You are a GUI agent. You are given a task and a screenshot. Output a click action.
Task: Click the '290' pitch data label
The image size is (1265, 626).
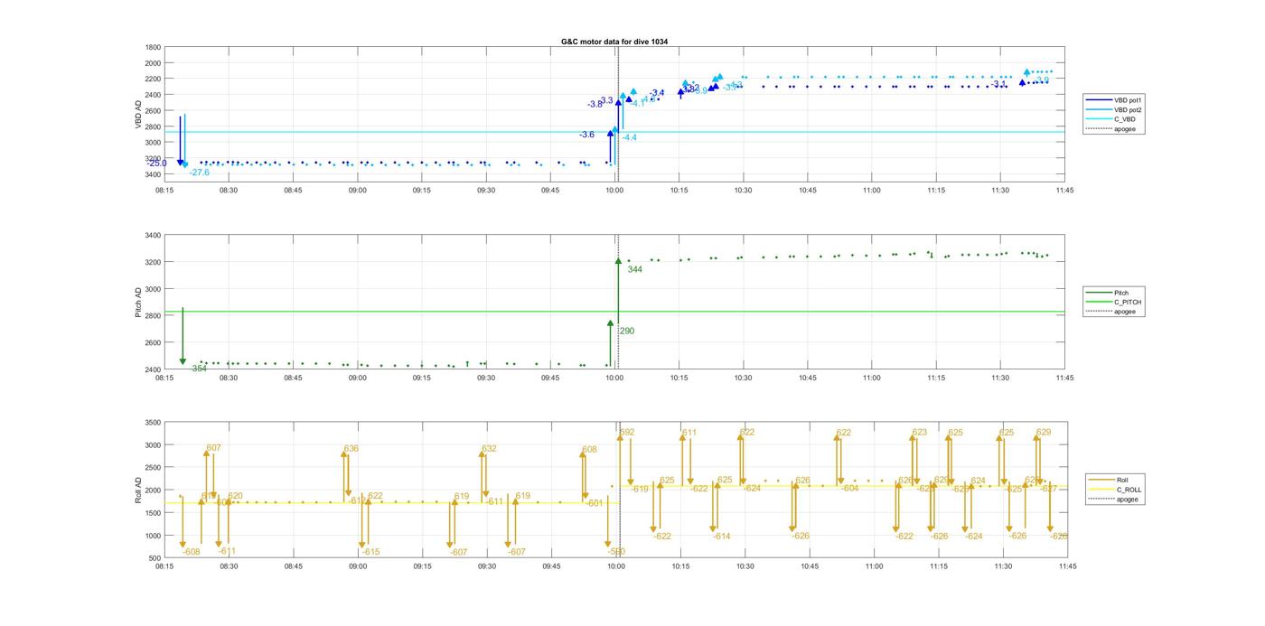click(626, 332)
